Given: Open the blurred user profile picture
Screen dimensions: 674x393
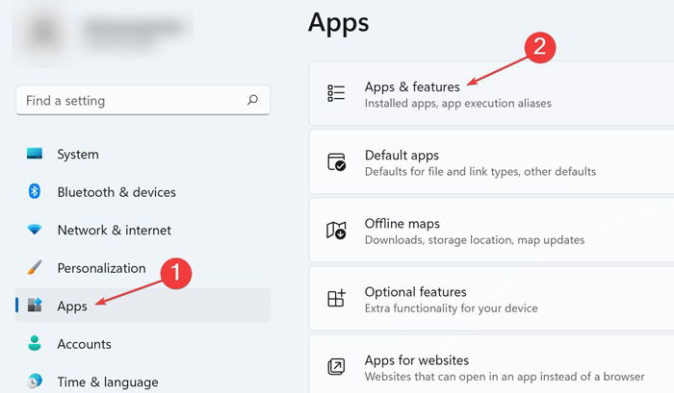Looking at the screenshot, I should (x=45, y=32).
